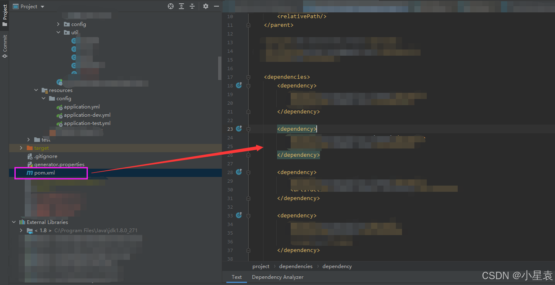Click the opening dependencies tag on line 17
This screenshot has height=285, width=555.
click(287, 77)
